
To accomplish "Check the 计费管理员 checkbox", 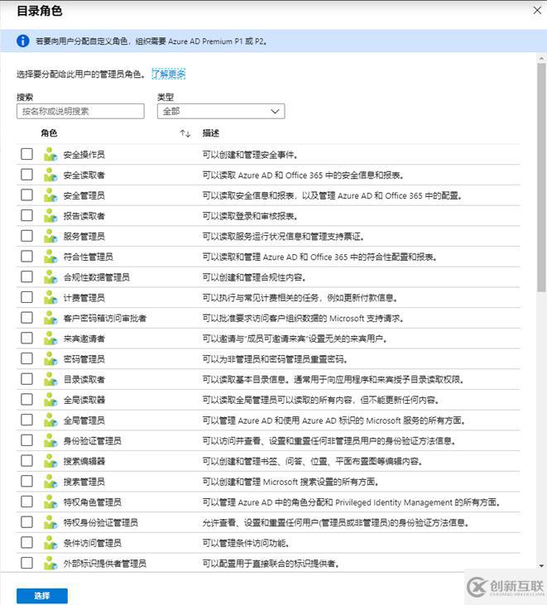I will [26, 297].
